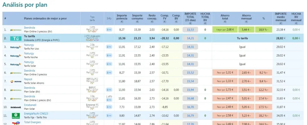307x125 pixels.
Task: Click the Naturgy logo for Tarifa Por Uso
Action: click(16, 47)
